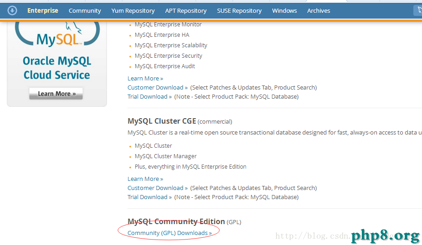This screenshot has height=245, width=422.
Task: Click Learn More link in MySQL Cluster CGE section
Action: [x=145, y=179]
